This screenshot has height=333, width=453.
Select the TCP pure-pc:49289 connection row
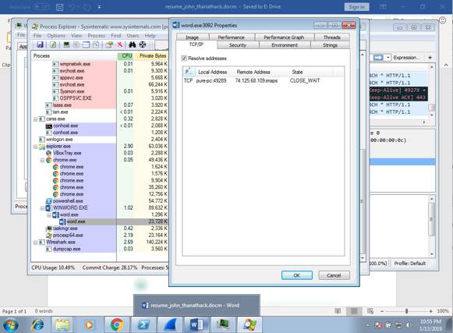tap(263, 80)
